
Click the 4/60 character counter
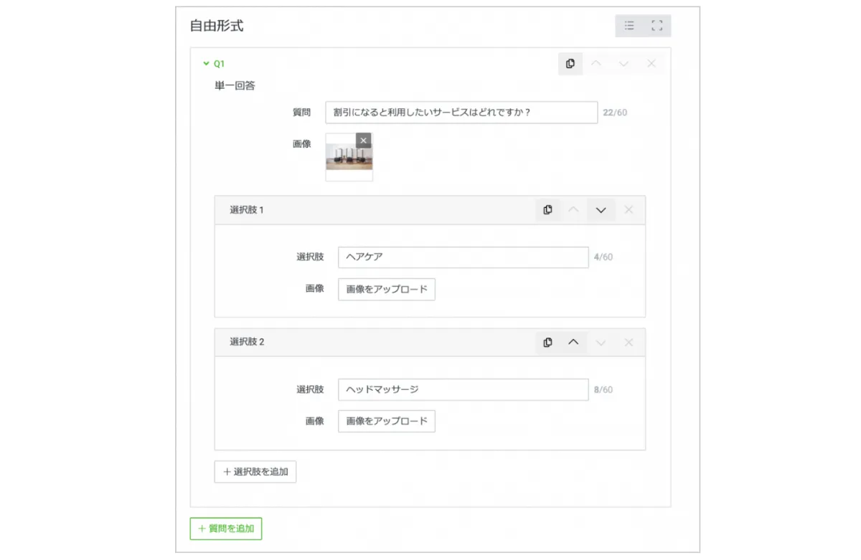(603, 257)
